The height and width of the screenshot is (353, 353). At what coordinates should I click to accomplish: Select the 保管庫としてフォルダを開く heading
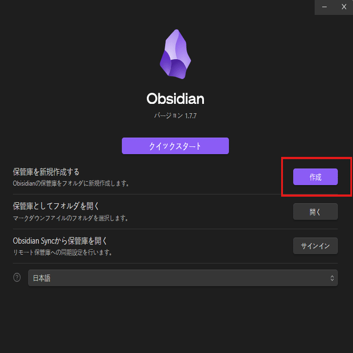[x=56, y=206]
